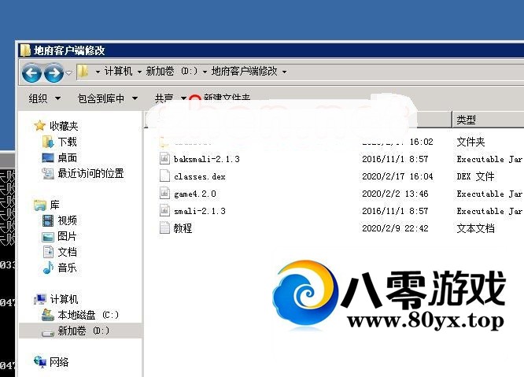Viewport: 524px width, 377px height.
Task: Open the 图片 library
Action: [67, 236]
